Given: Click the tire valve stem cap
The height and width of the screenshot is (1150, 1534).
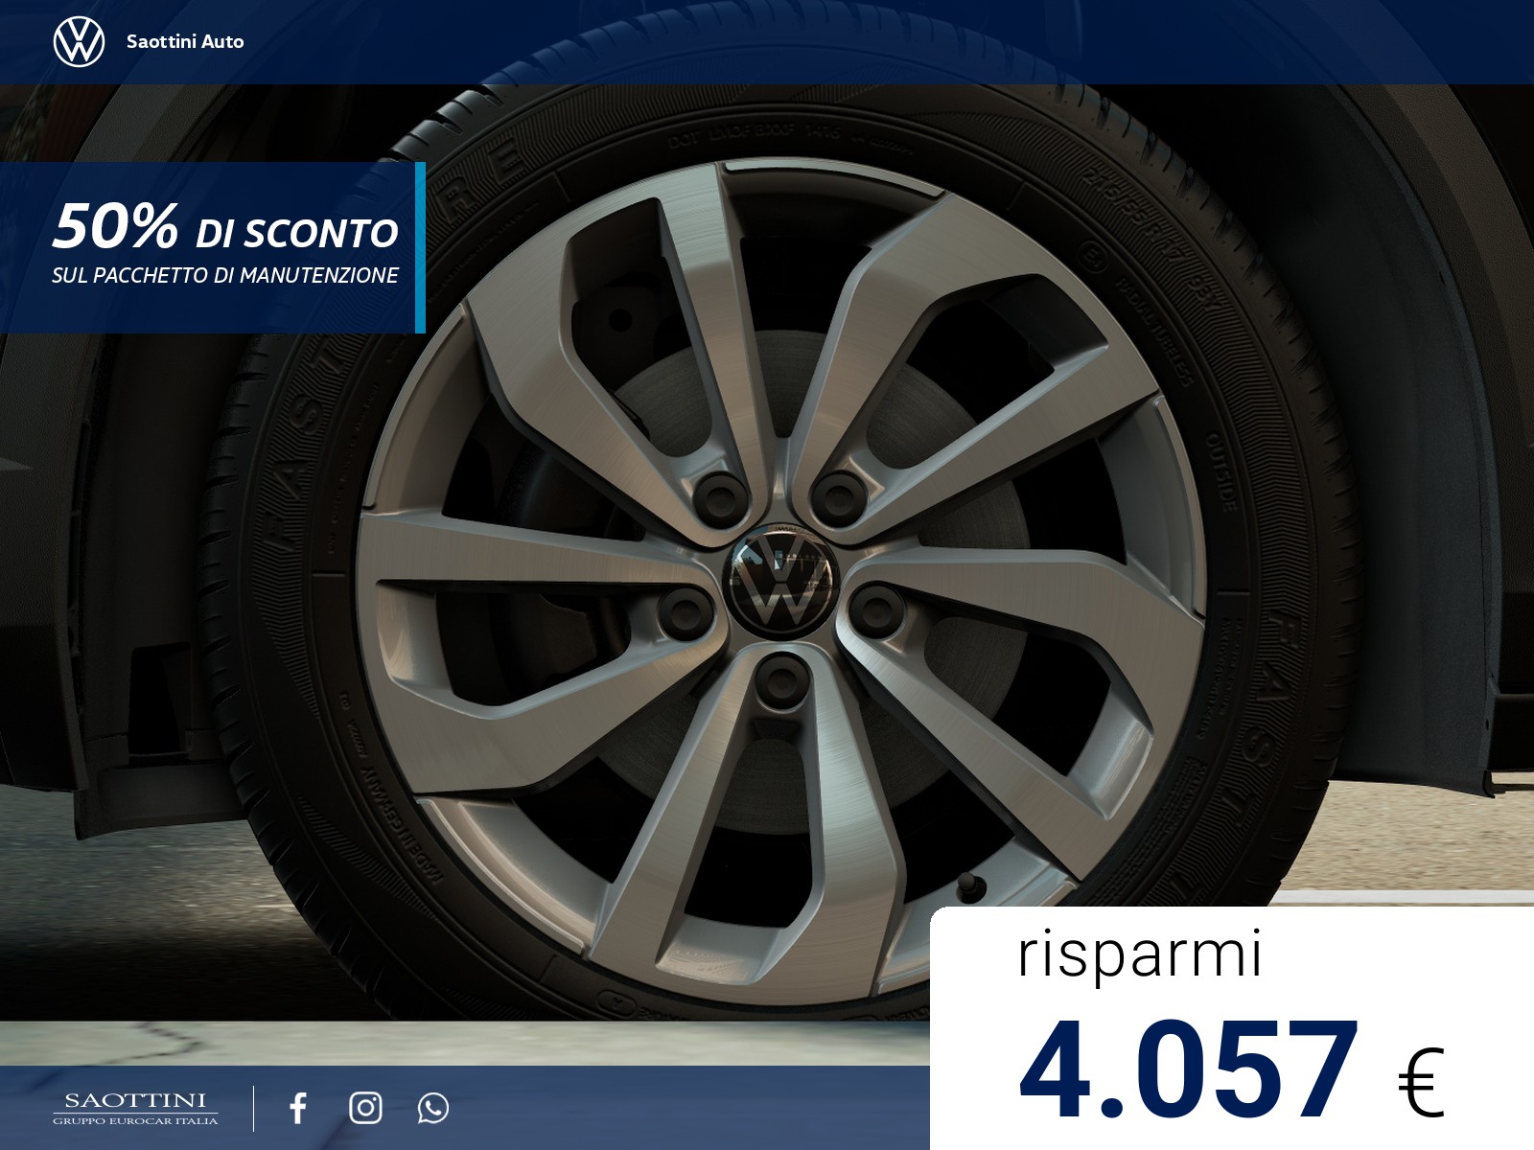Looking at the screenshot, I should point(971,888).
